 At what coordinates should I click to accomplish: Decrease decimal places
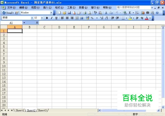tap(106, 18)
